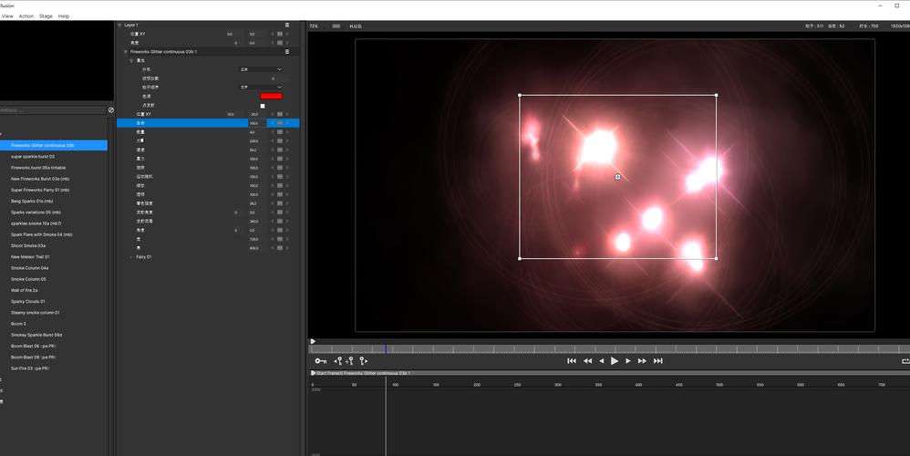Jump to the next keyframe with the right-arrow key icon
This screenshot has height=456, width=910.
tap(363, 361)
